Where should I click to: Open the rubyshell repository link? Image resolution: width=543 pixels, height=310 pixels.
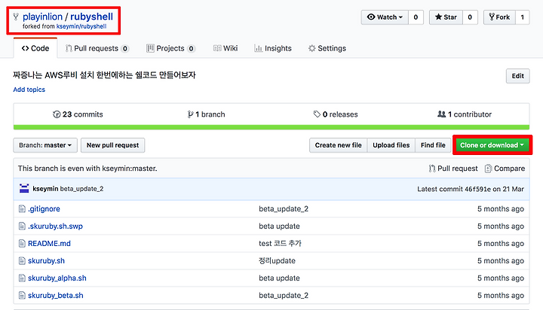coord(91,17)
